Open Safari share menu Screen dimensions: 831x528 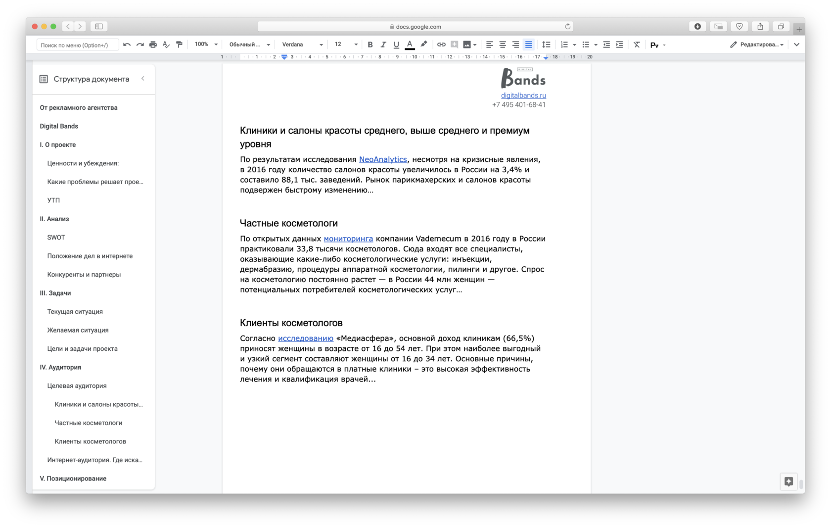pyautogui.click(x=760, y=26)
